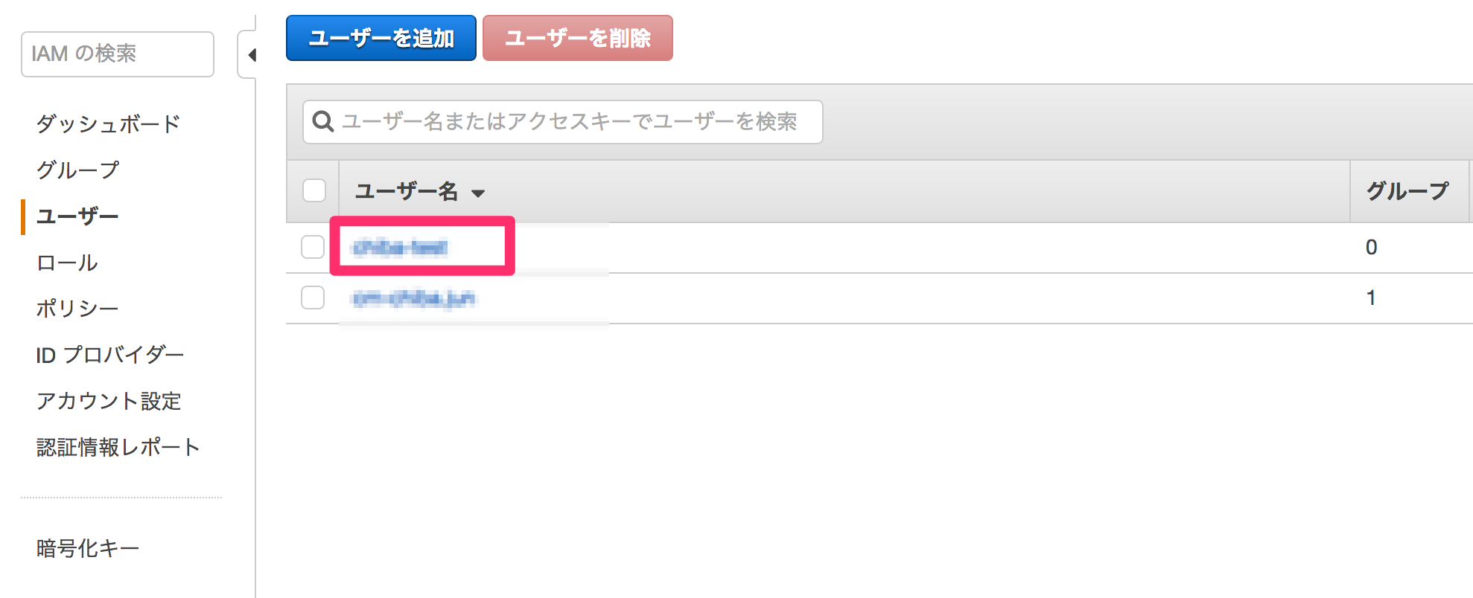
Task: Open アカウント設定 from the sidebar
Action: (109, 401)
